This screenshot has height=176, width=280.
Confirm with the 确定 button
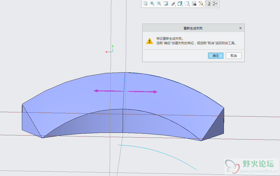tap(215, 56)
